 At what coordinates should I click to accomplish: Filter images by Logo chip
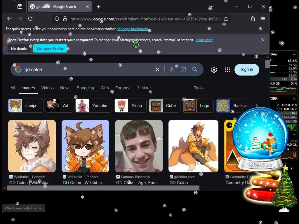tap(198, 106)
